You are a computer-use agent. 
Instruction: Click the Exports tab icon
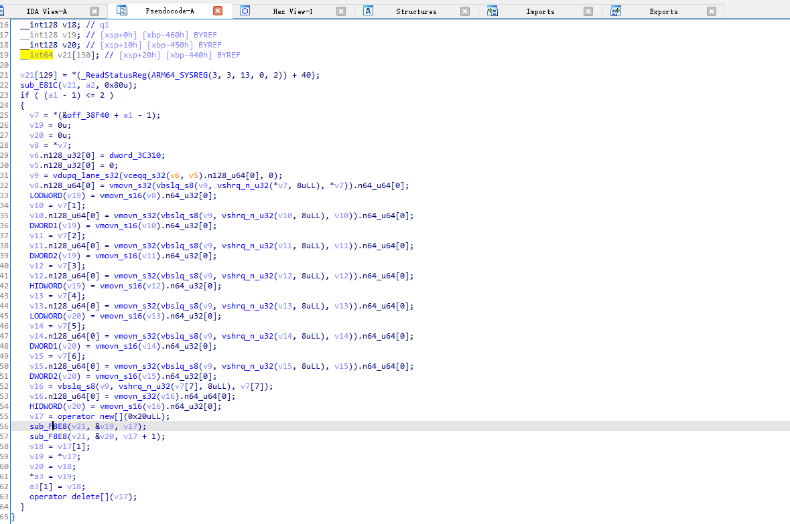(616, 11)
